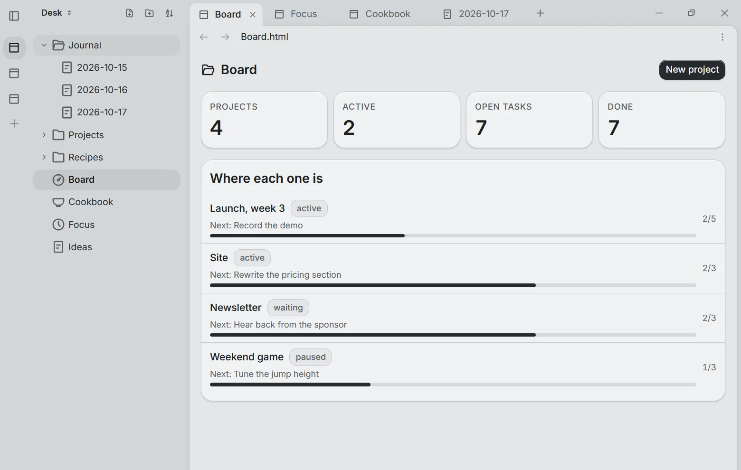Open the Ideas note in the sidebar

(106, 247)
